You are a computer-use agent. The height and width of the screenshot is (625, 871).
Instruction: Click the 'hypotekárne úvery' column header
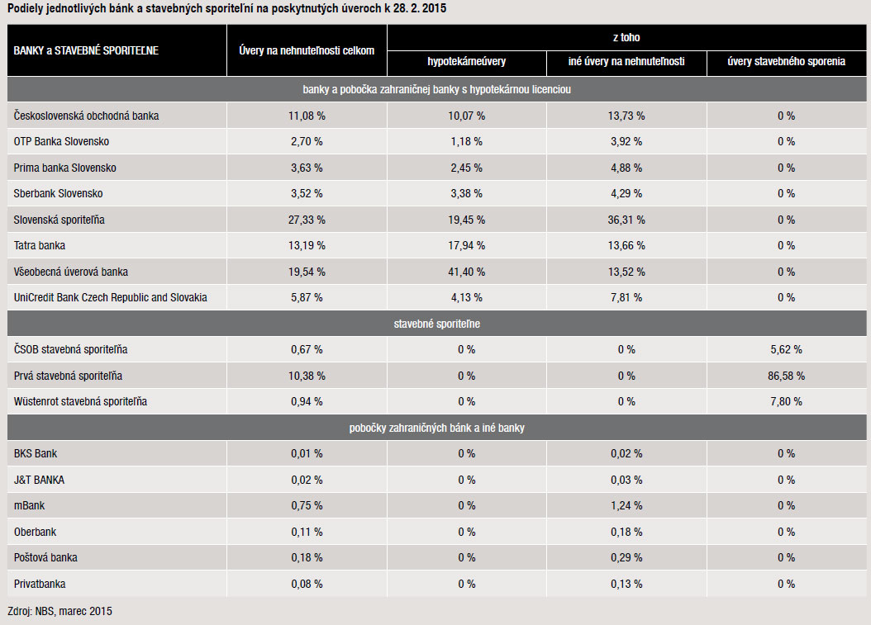point(467,61)
